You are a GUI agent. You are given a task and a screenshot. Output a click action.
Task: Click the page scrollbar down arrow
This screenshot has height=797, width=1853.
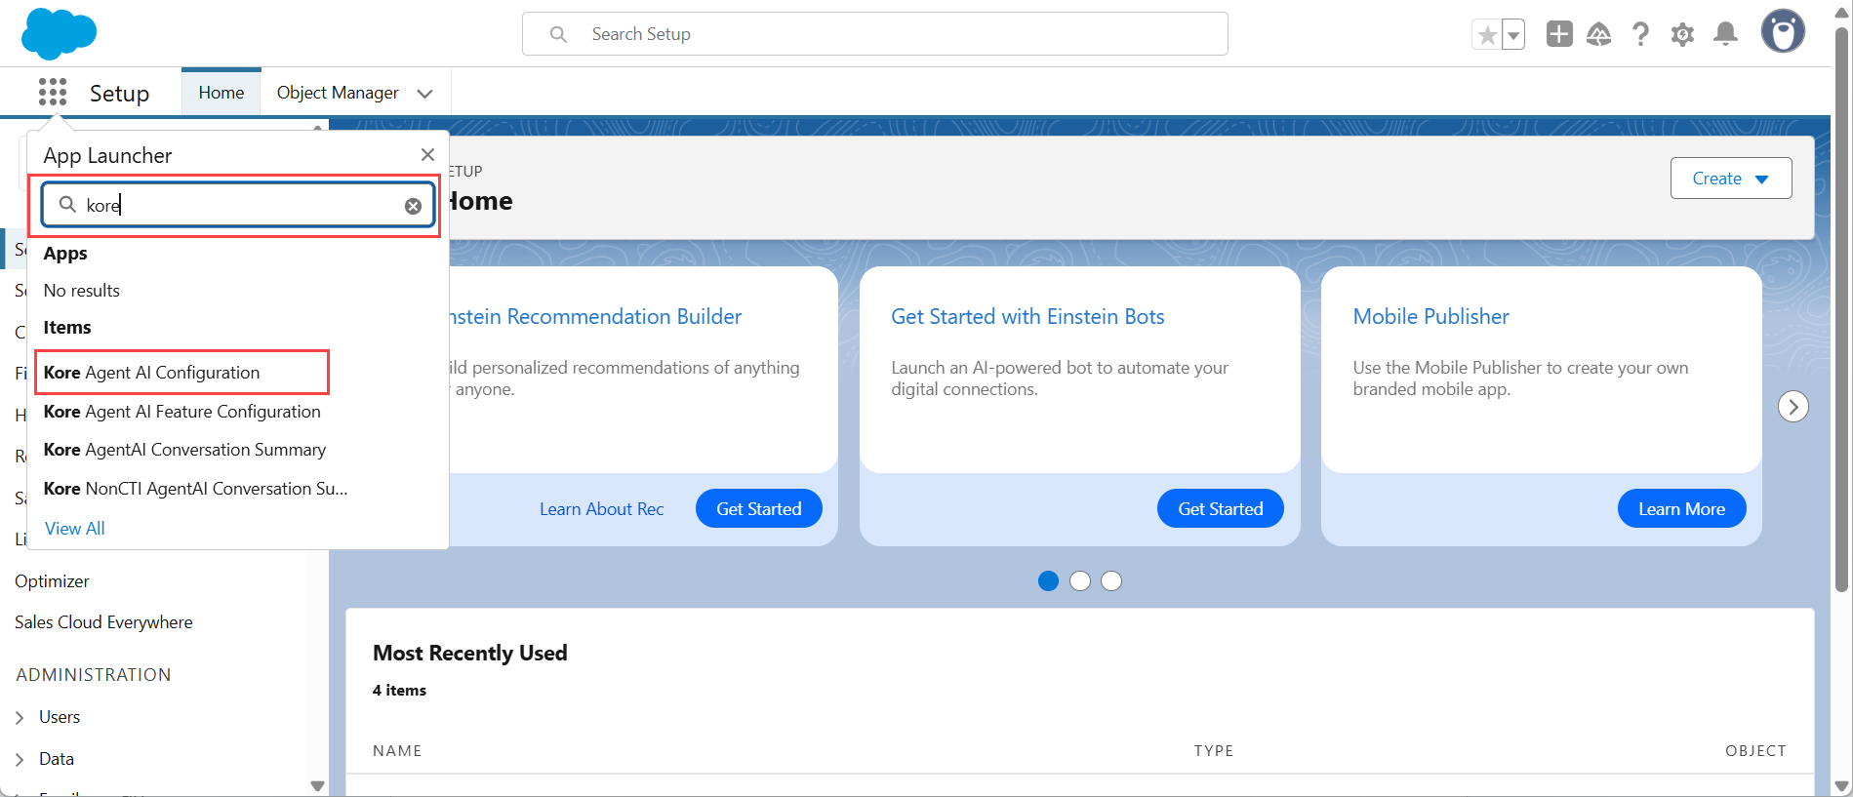pyautogui.click(x=1842, y=786)
